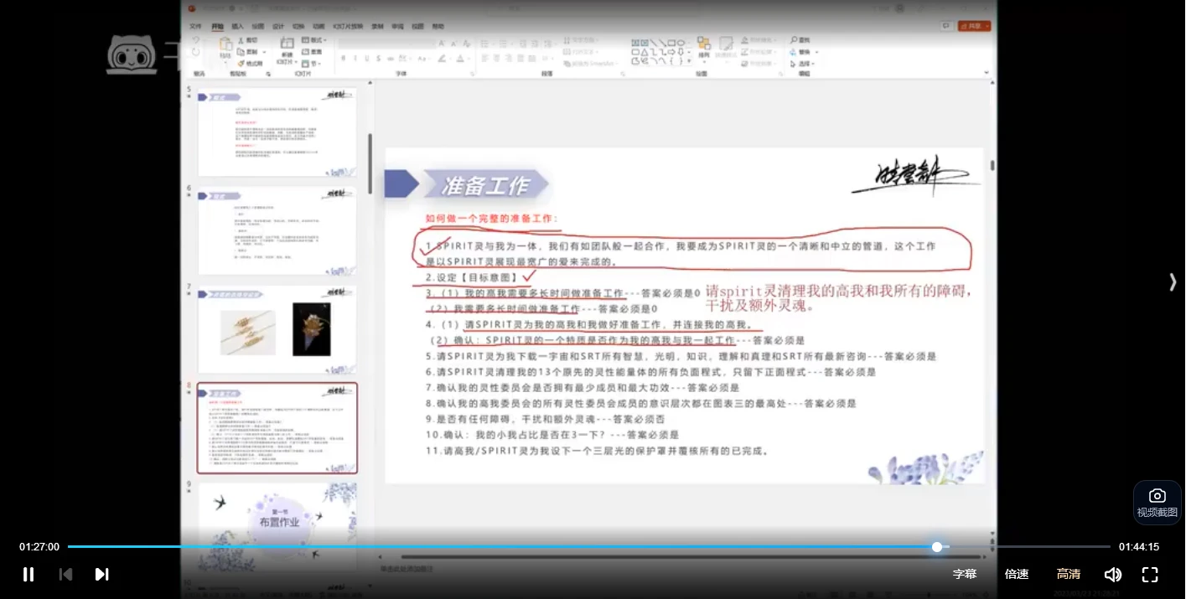The width and height of the screenshot is (1186, 599).
Task: Open the Find (查找) tool
Action: point(800,39)
